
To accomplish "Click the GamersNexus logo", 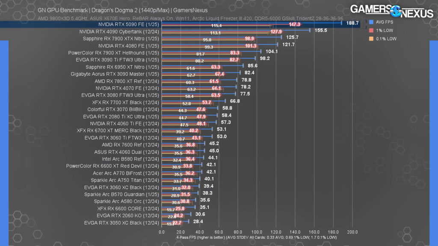I will (392, 11).
